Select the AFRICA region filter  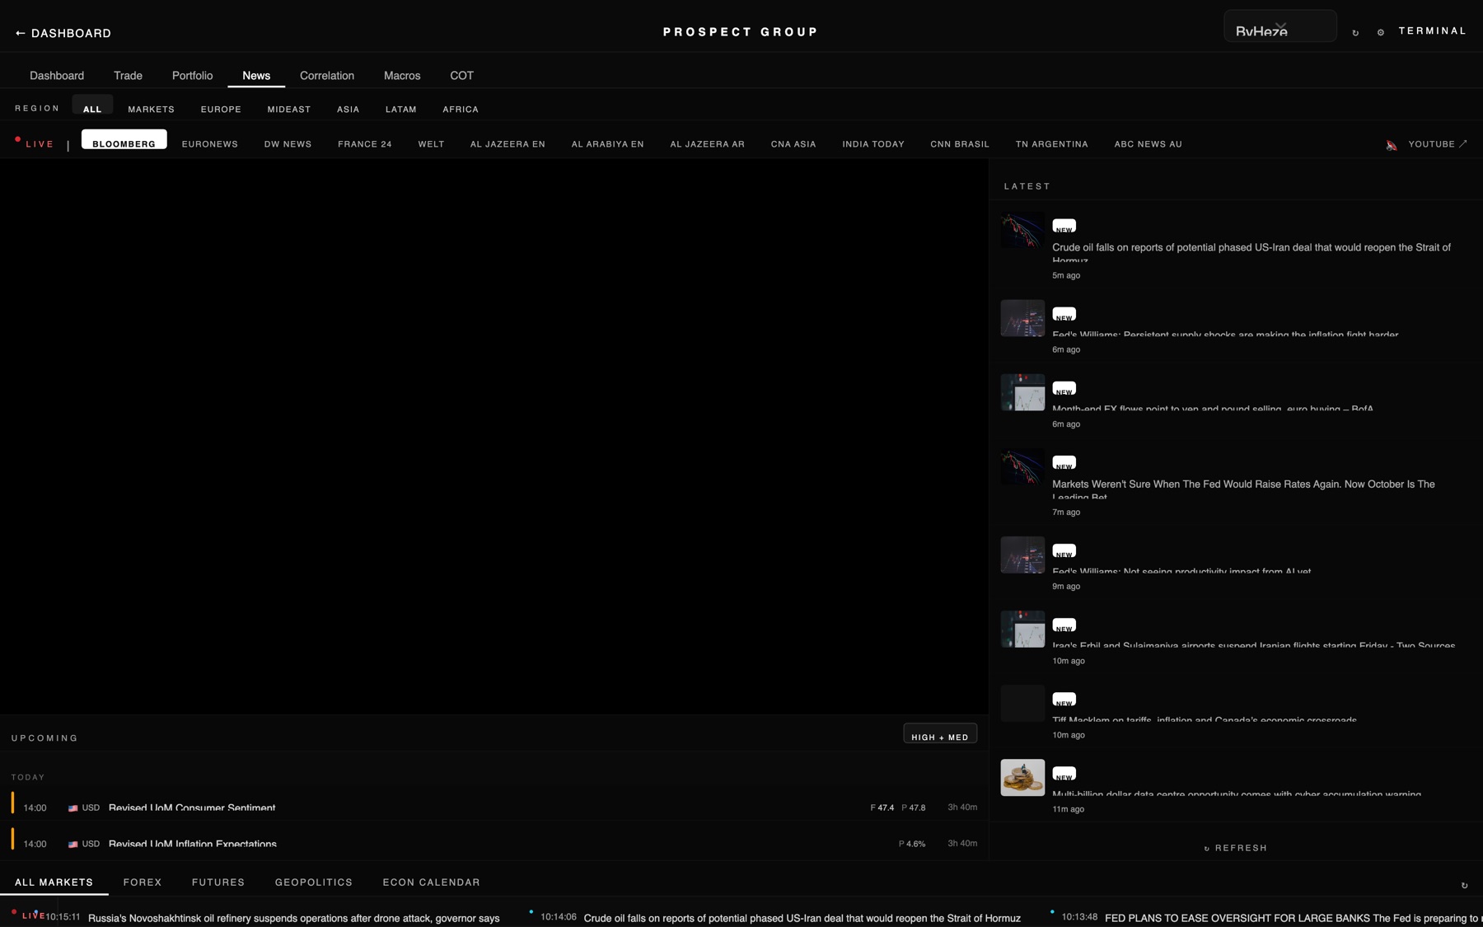[461, 109]
